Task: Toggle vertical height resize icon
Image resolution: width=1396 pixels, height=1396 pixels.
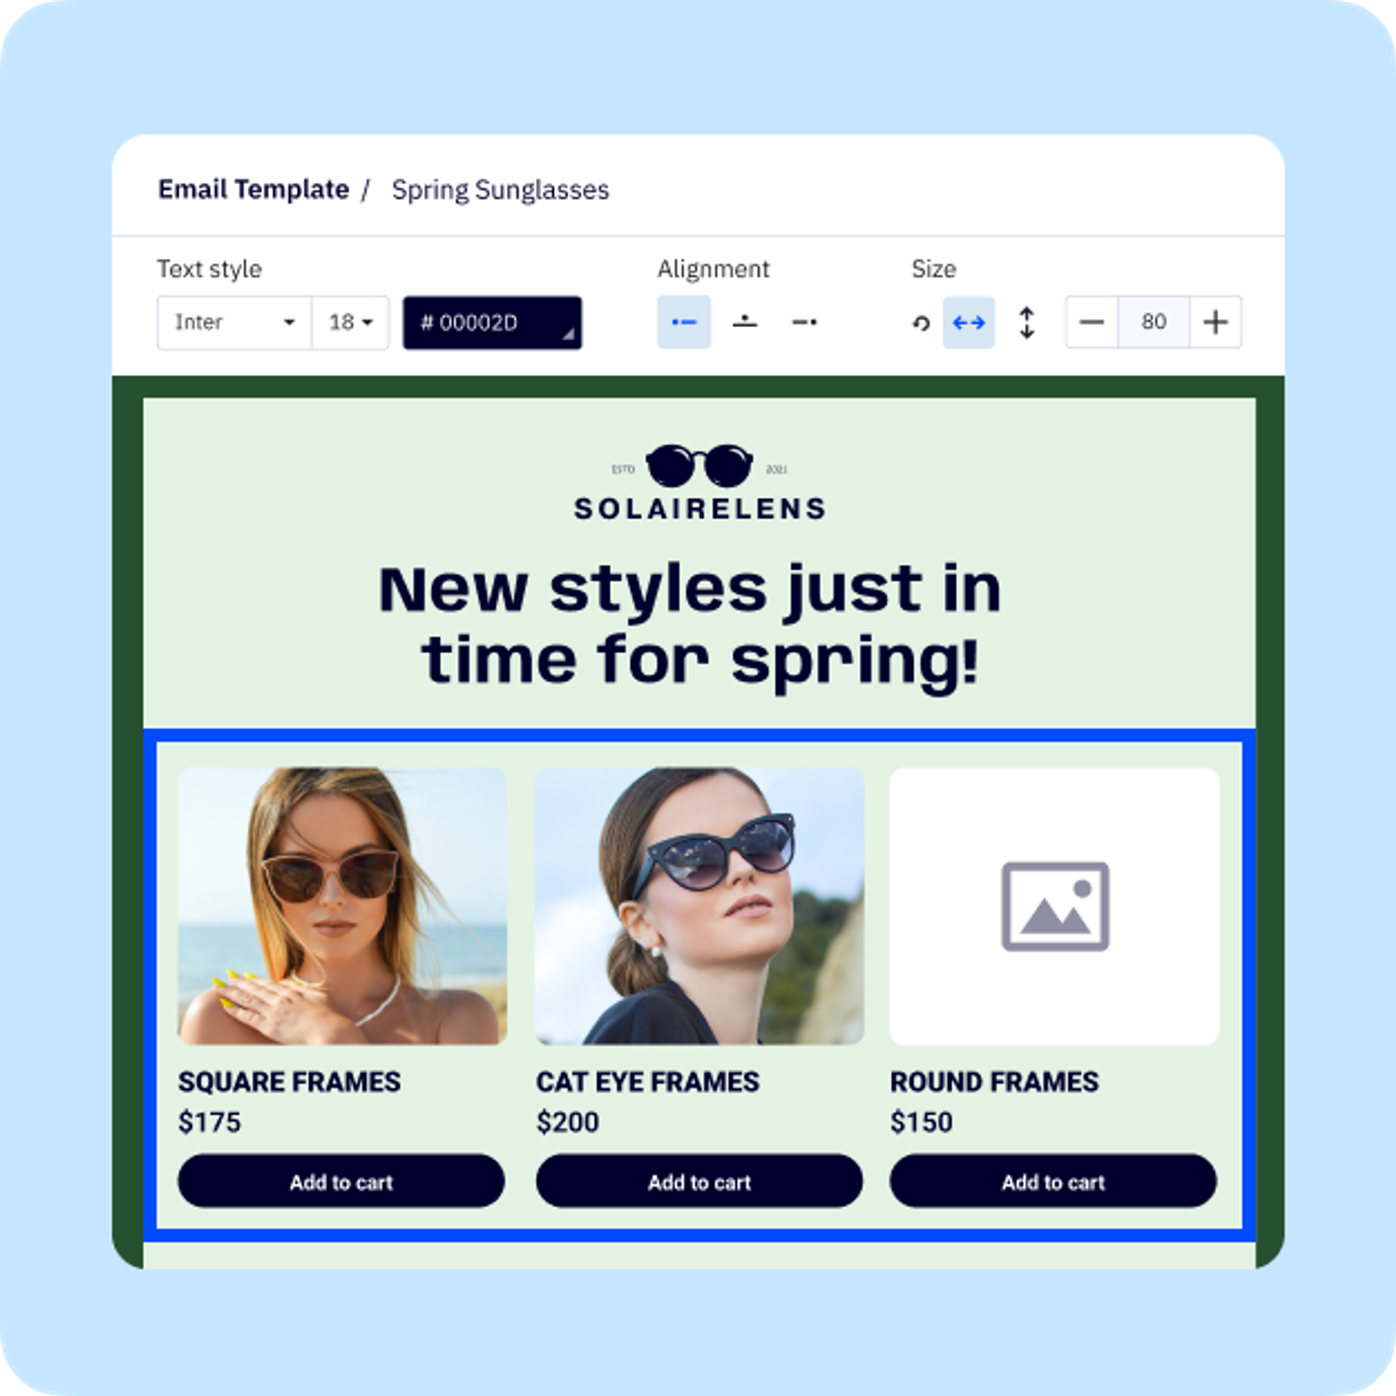Action: click(x=1027, y=323)
